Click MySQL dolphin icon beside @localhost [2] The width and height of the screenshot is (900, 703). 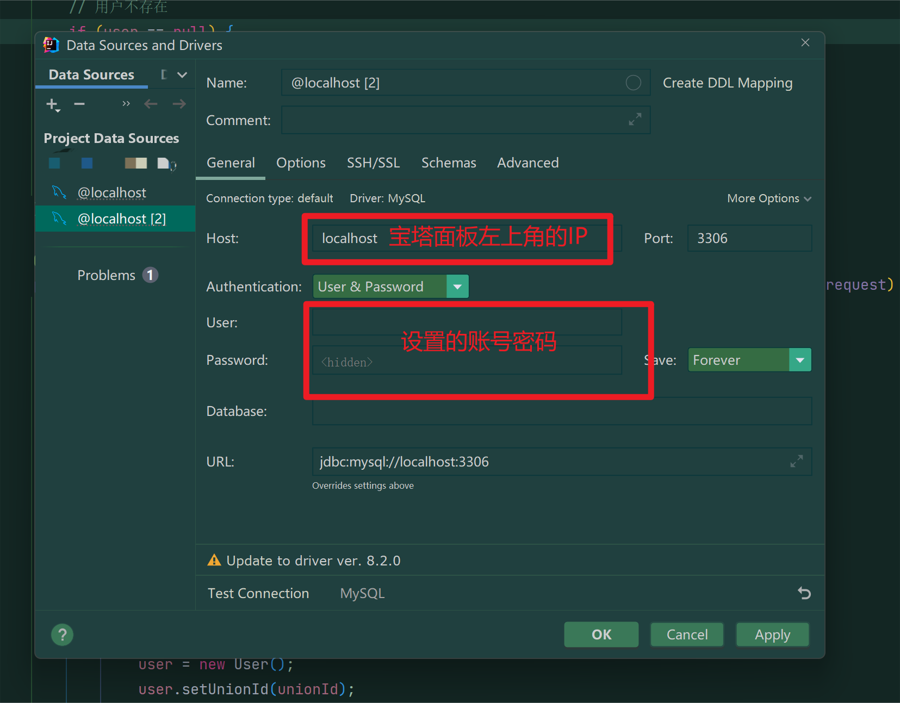pos(59,219)
